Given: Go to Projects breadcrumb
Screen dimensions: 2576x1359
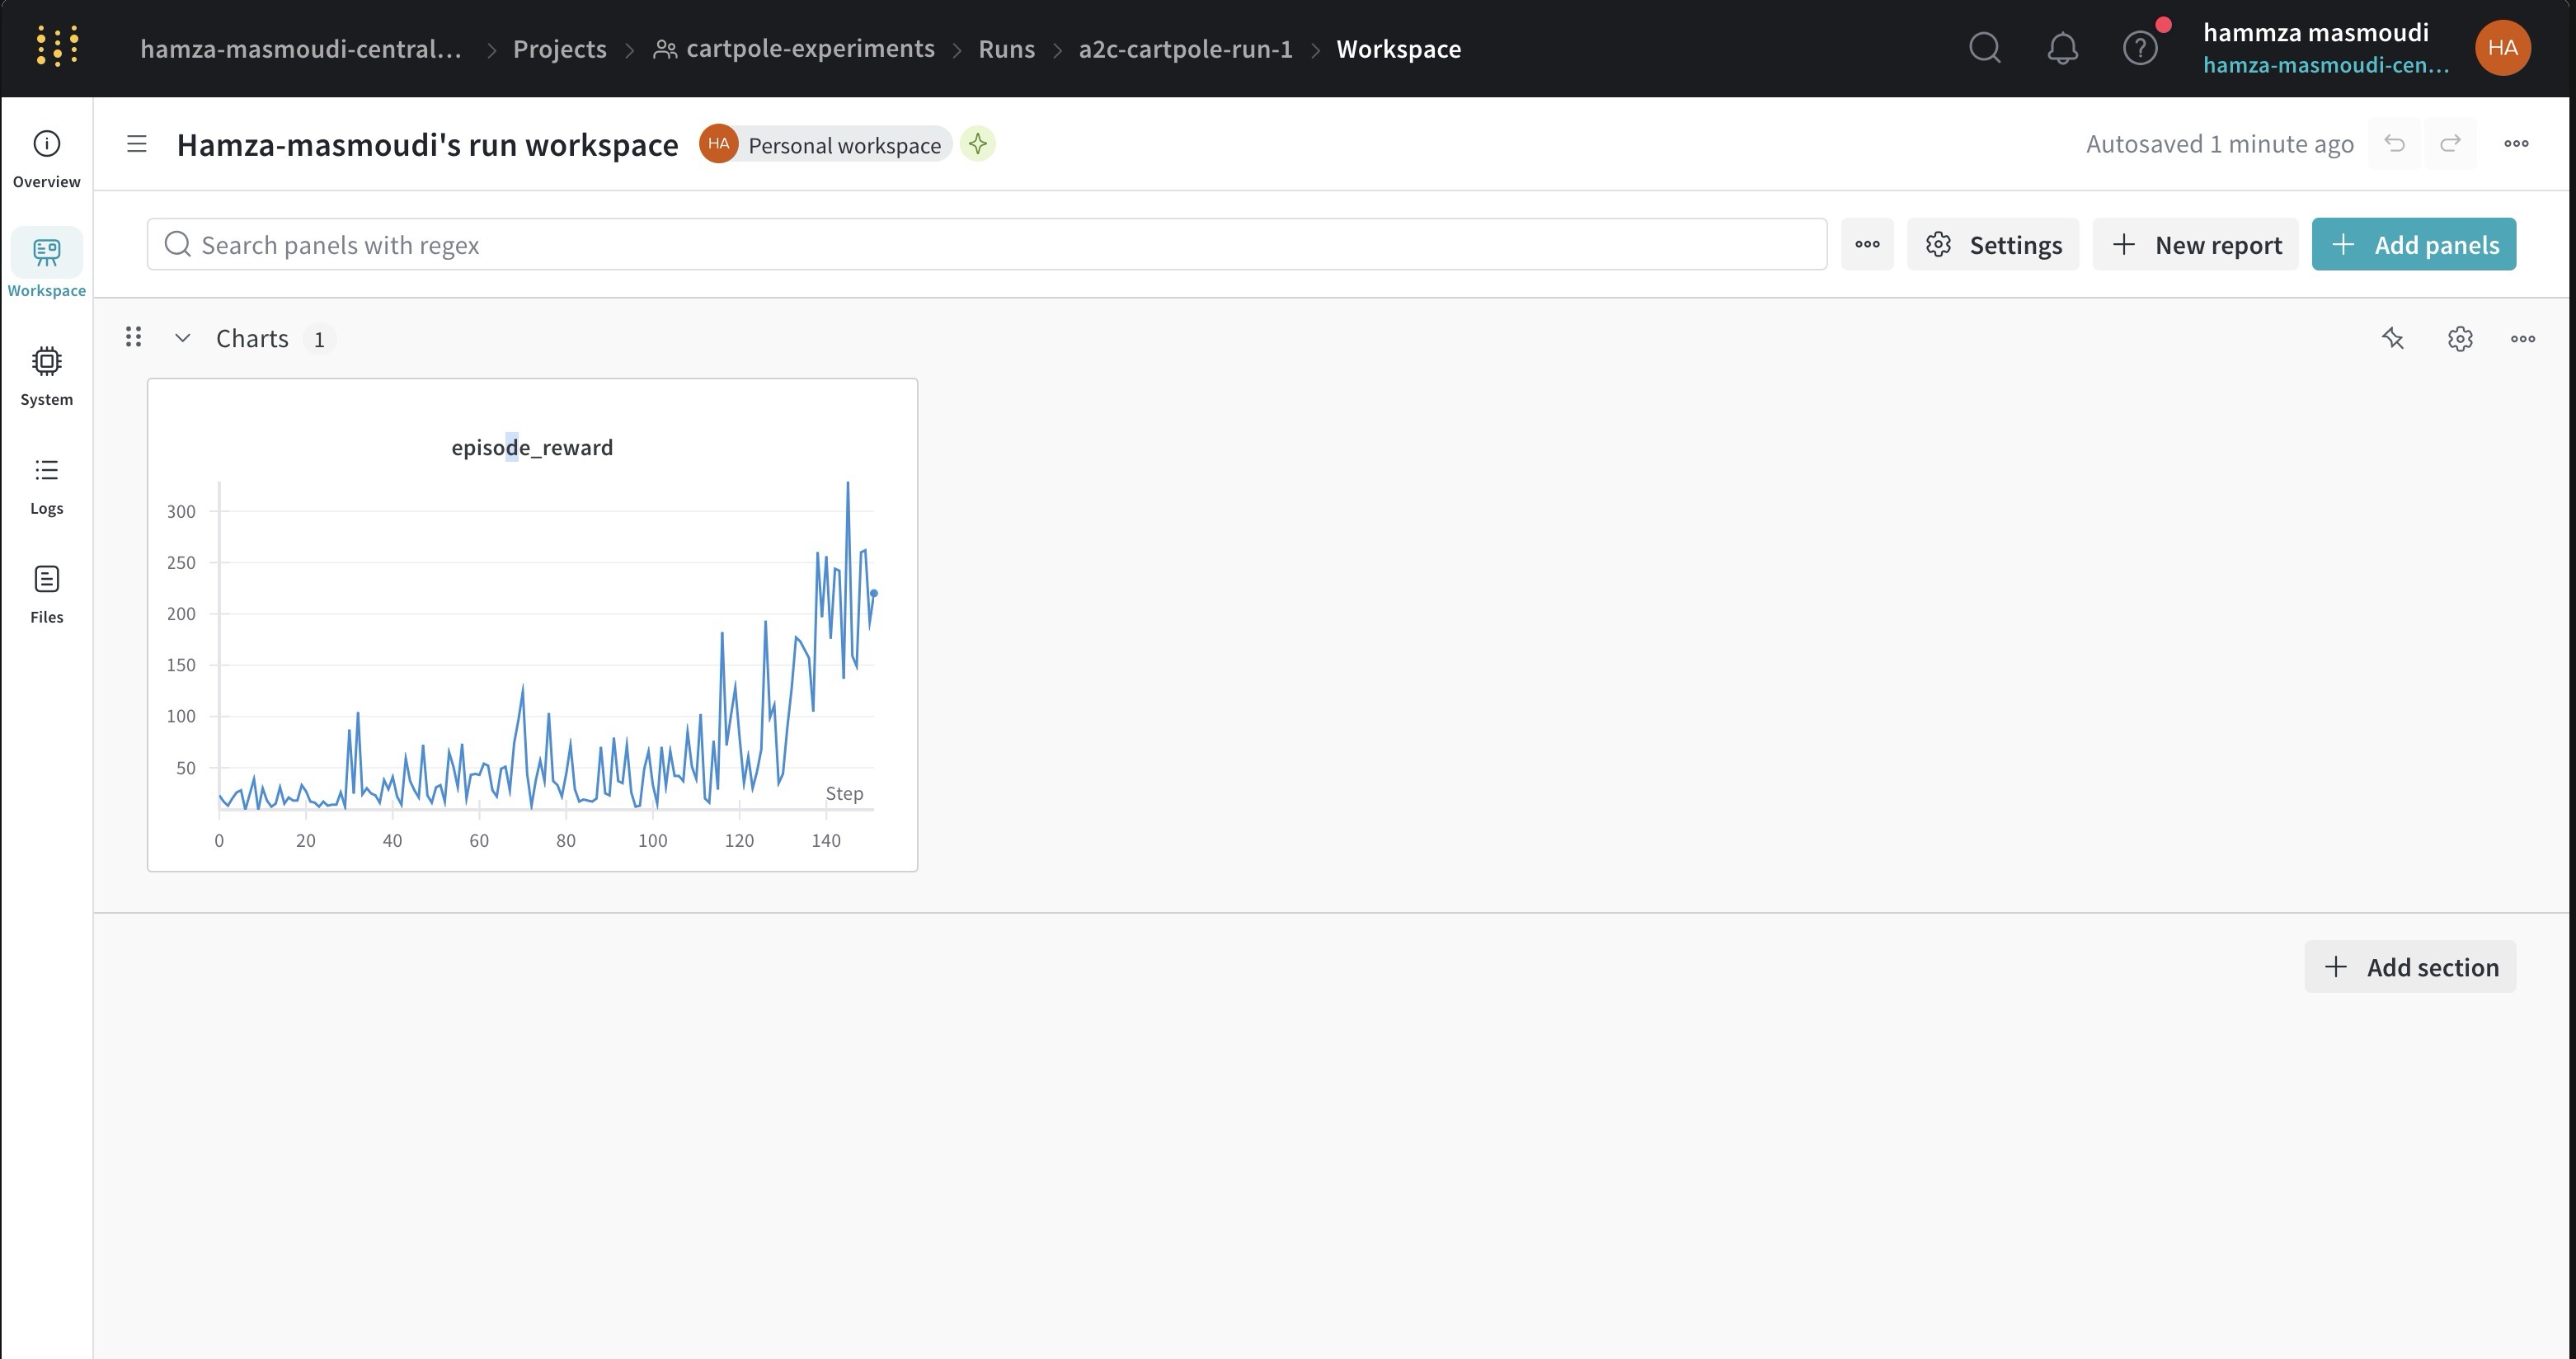Looking at the screenshot, I should 560,48.
